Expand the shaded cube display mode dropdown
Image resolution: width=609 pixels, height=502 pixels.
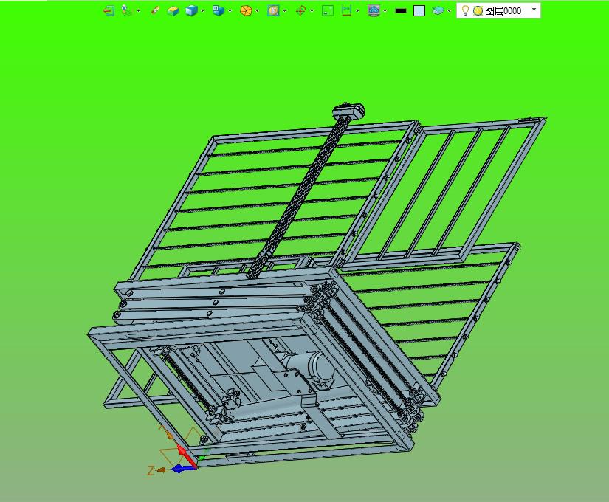pyautogui.click(x=202, y=11)
